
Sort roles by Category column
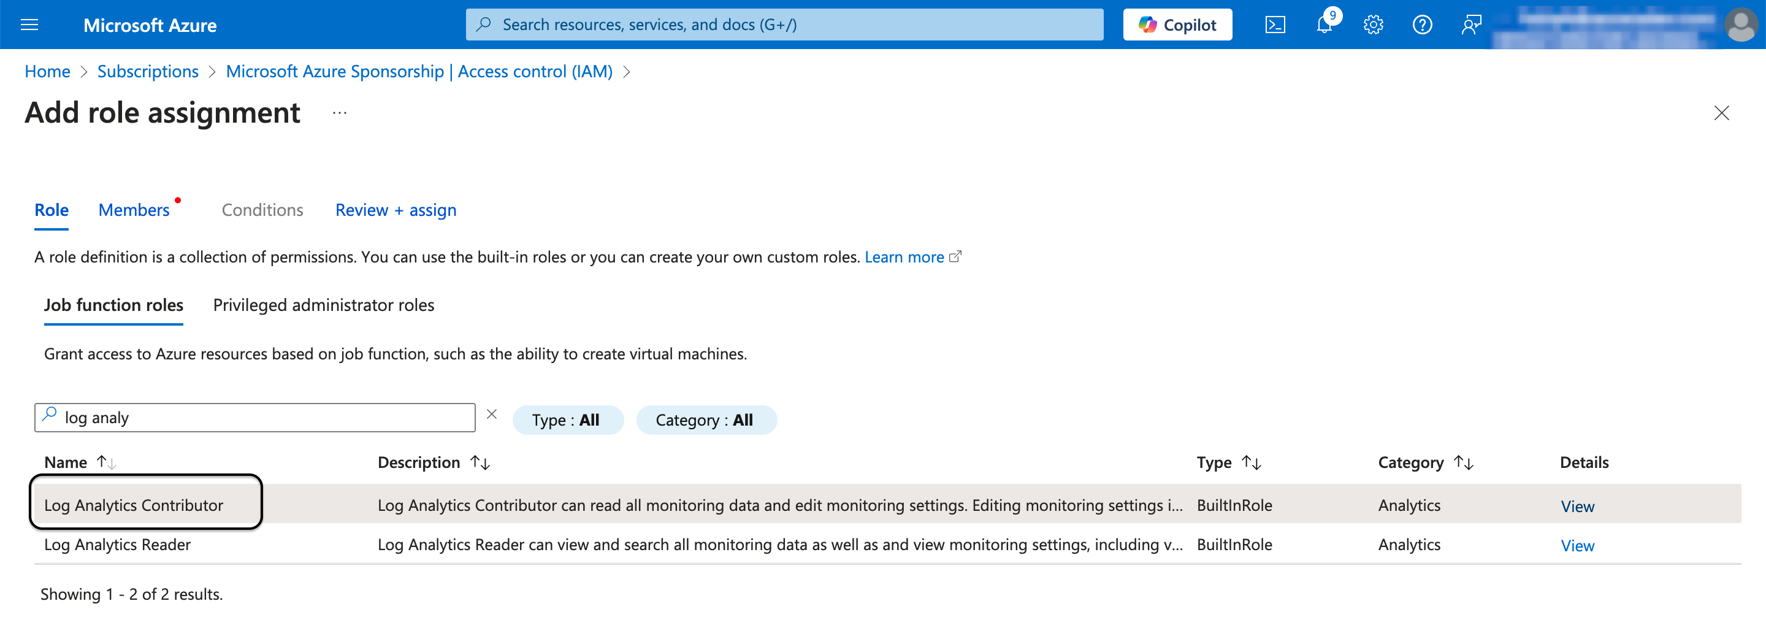[1425, 463]
